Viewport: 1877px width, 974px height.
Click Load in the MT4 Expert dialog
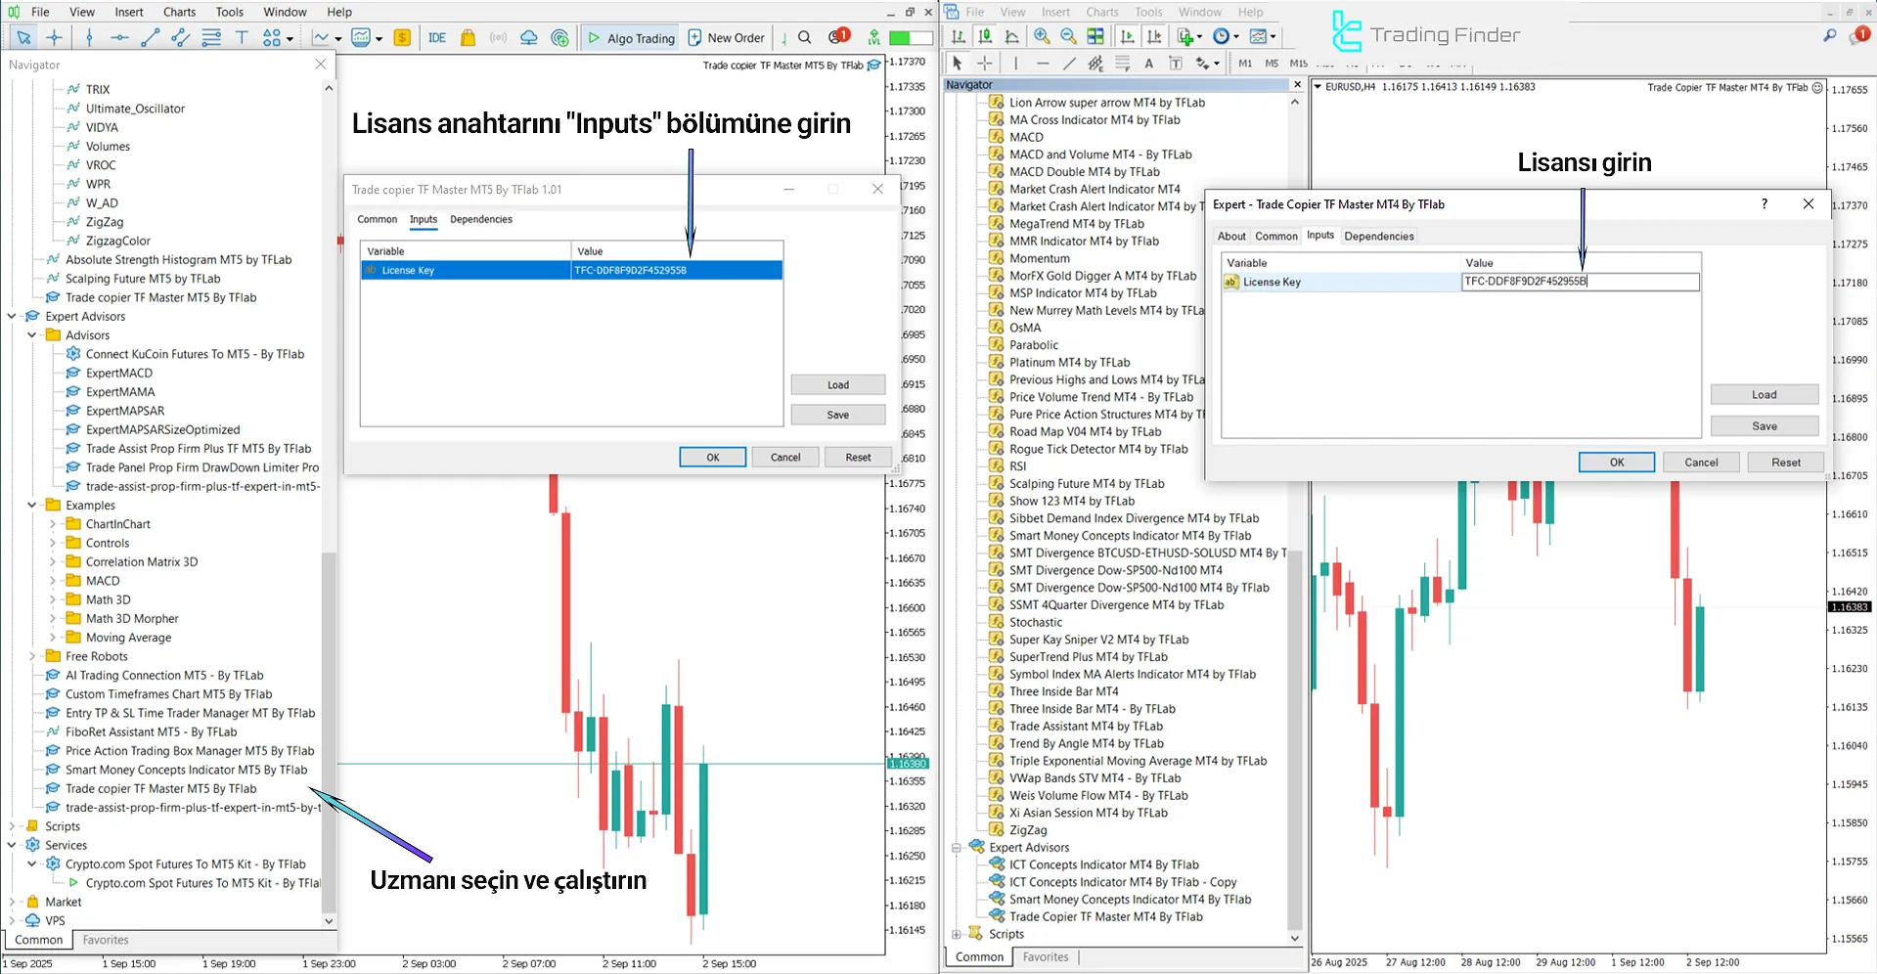tap(1765, 394)
